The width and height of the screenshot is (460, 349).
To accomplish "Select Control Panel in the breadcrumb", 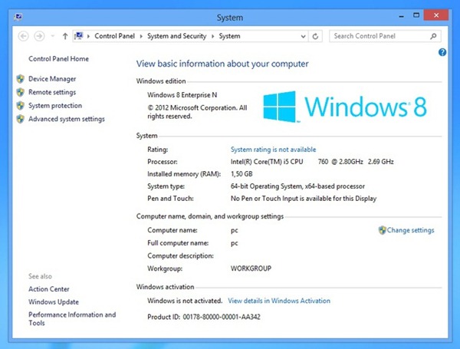I will click(114, 36).
